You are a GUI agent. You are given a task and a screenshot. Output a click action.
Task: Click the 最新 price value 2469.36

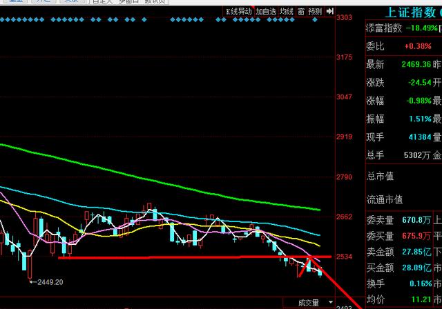pyautogui.click(x=416, y=64)
